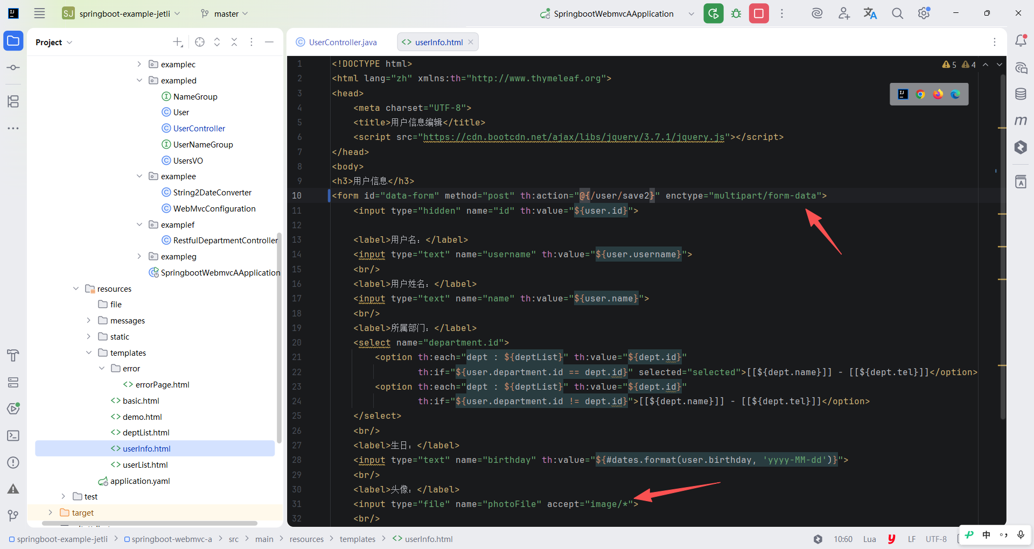Screen dimensions: 1034x549
Task: Open the Problems tool window
Action: pyautogui.click(x=13, y=462)
